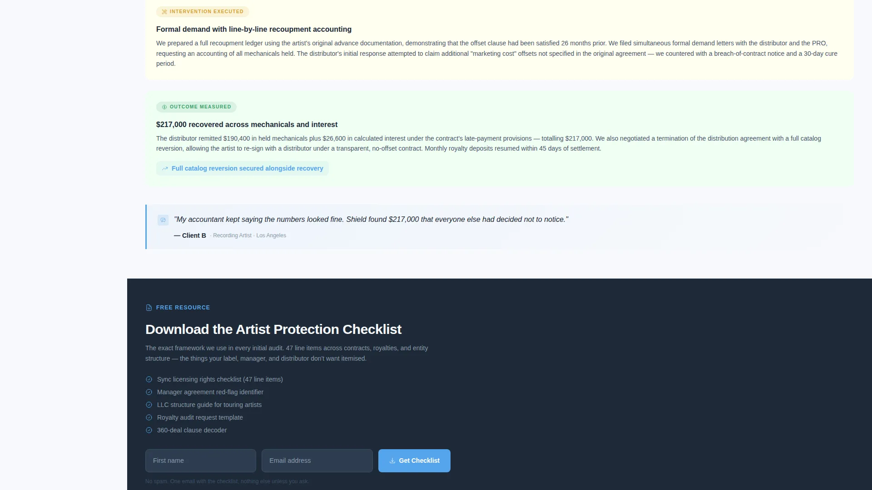Click checkmark icon beside 360-deal clause decoder

[149, 430]
